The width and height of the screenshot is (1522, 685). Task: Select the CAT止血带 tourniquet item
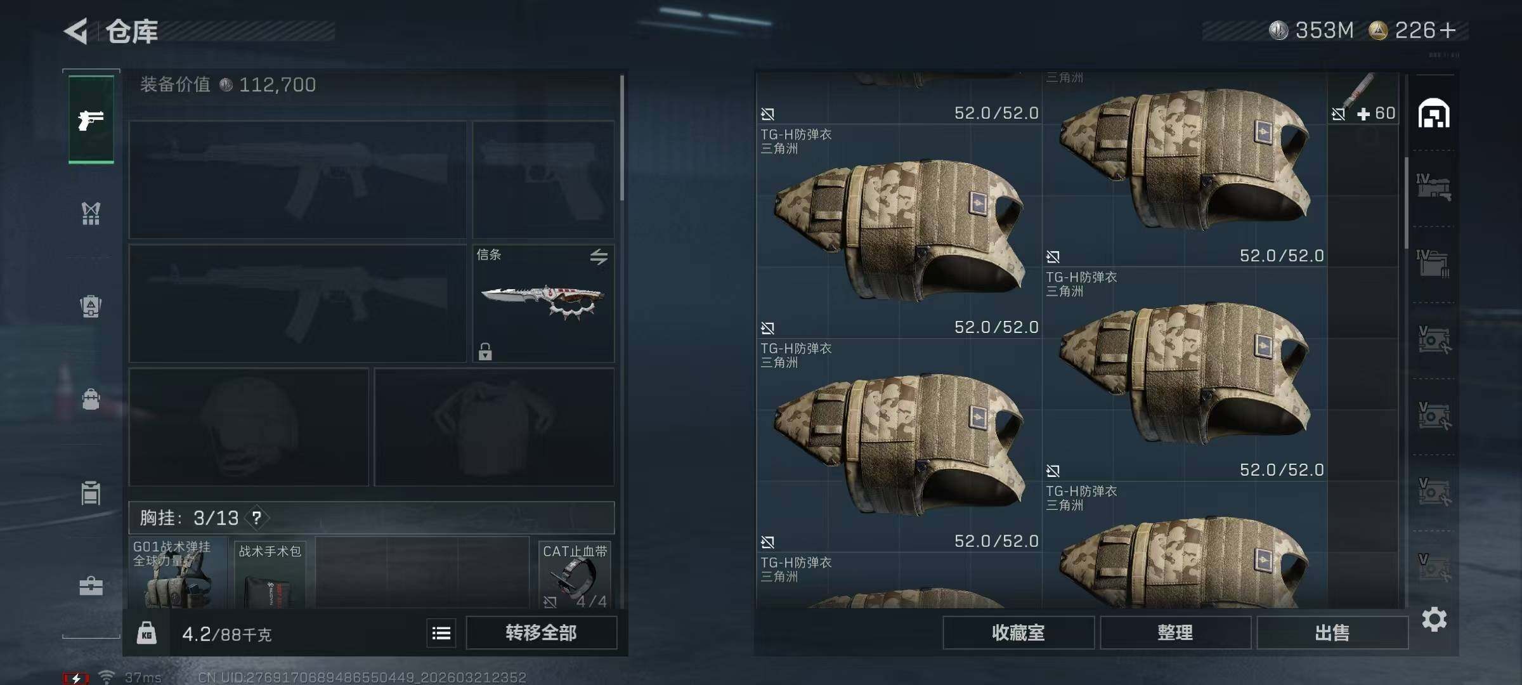575,575
